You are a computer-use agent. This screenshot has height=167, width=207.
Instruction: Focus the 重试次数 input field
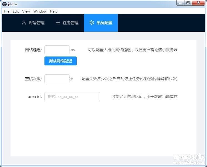point(57,79)
